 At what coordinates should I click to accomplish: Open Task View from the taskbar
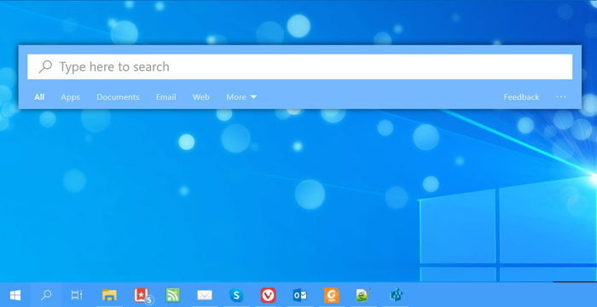coord(77,295)
